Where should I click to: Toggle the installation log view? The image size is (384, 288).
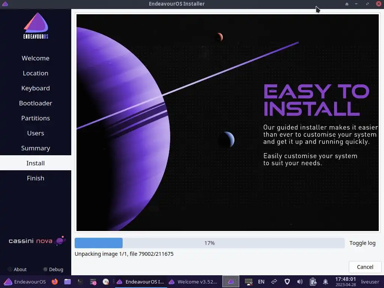[362, 243]
